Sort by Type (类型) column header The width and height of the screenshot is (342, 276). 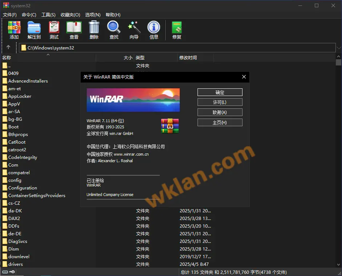[156, 58]
